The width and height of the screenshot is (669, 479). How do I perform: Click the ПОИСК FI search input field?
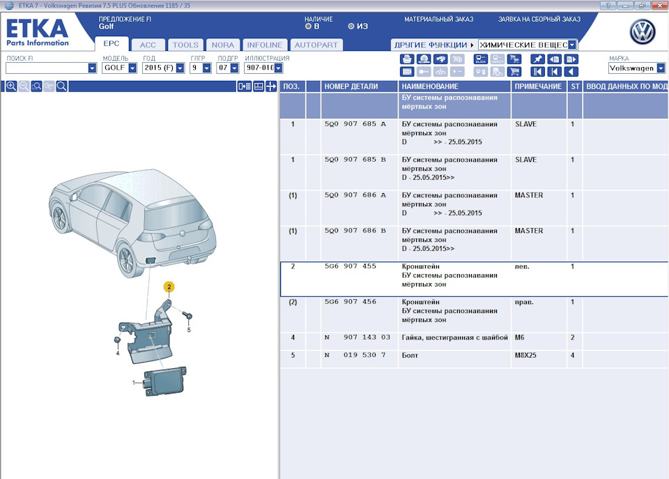click(47, 68)
